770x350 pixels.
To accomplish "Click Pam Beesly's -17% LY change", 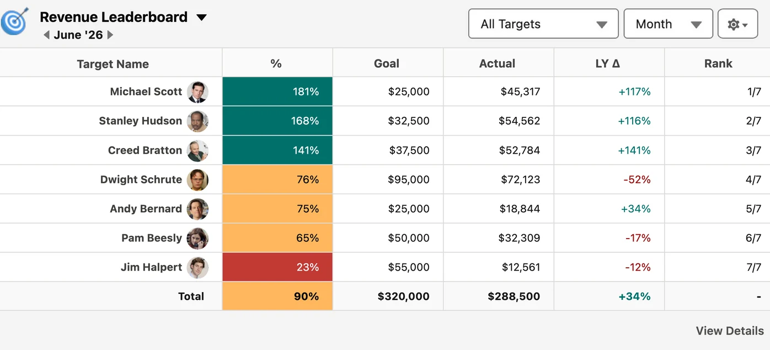I will point(638,238).
